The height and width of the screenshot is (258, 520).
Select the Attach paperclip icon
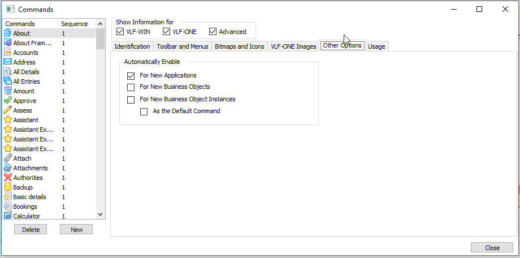click(x=8, y=158)
